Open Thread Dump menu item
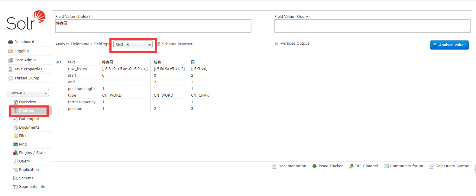476x196 pixels. [27, 78]
